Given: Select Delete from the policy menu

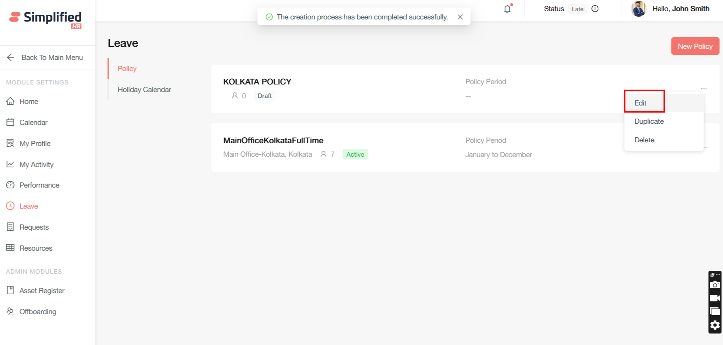Looking at the screenshot, I should pyautogui.click(x=644, y=140).
